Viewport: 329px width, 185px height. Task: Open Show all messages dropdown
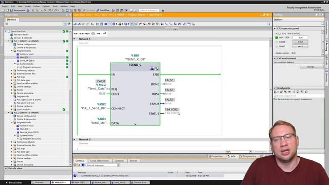pyautogui.click(x=119, y=165)
